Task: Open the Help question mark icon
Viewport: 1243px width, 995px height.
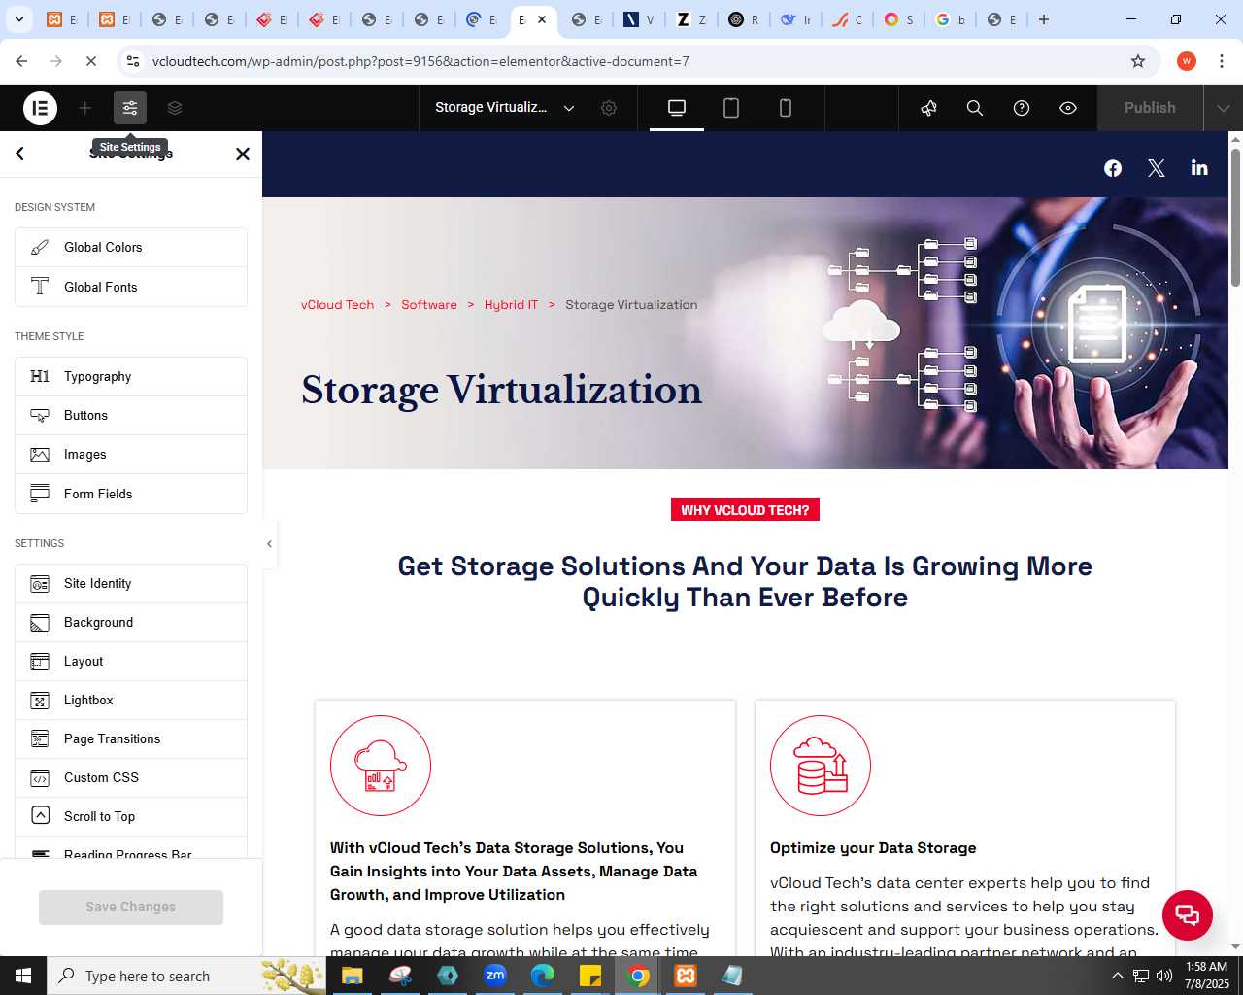Action: pos(1022,108)
